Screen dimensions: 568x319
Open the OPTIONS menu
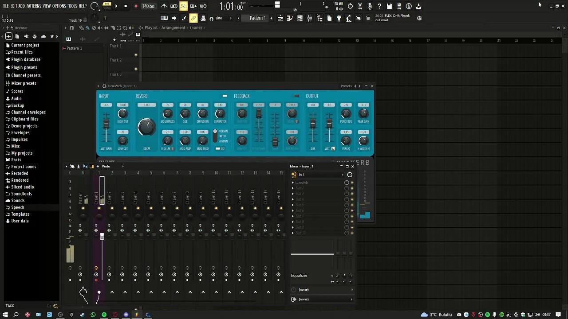pyautogui.click(x=59, y=6)
